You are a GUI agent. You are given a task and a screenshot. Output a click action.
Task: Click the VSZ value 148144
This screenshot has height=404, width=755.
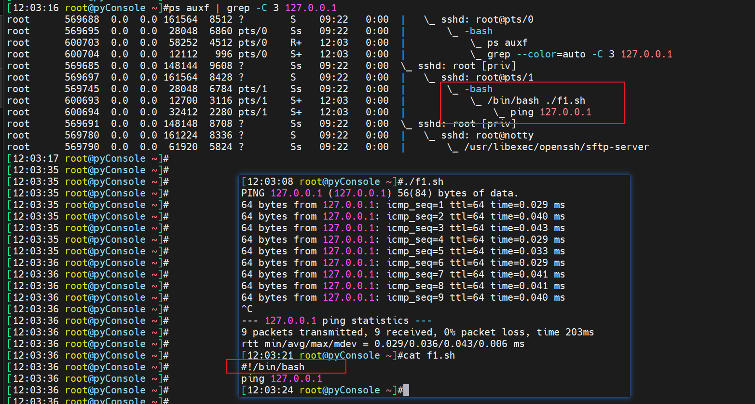[180, 66]
